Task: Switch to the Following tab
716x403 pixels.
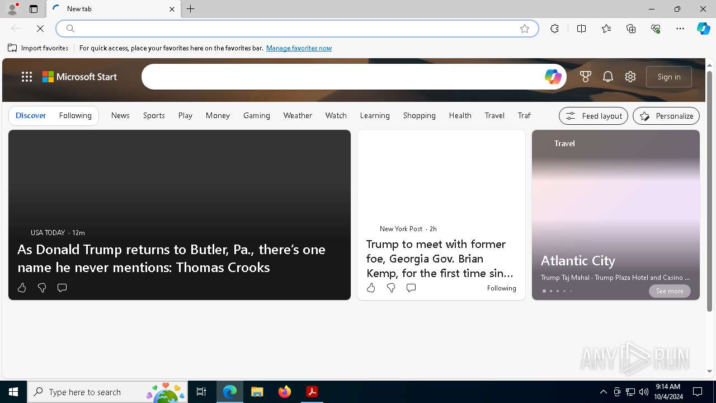Action: coord(75,115)
